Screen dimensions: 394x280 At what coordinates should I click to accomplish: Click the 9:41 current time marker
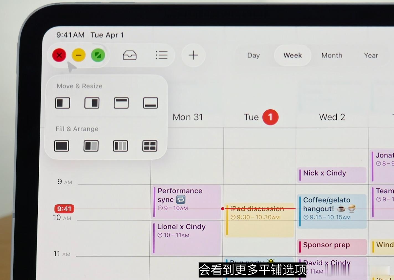click(64, 209)
